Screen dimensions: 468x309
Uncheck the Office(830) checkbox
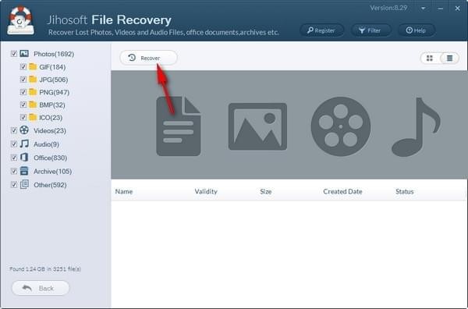click(14, 158)
